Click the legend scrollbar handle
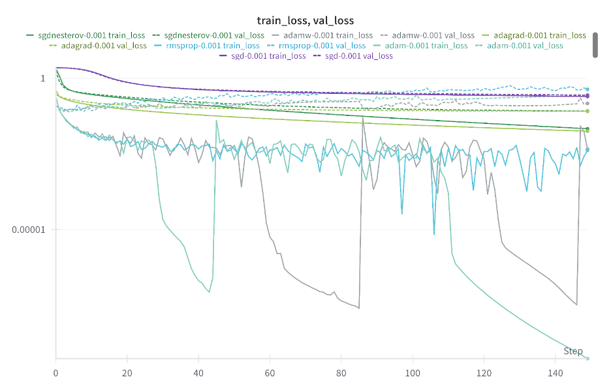This screenshot has height=390, width=611. [595, 44]
